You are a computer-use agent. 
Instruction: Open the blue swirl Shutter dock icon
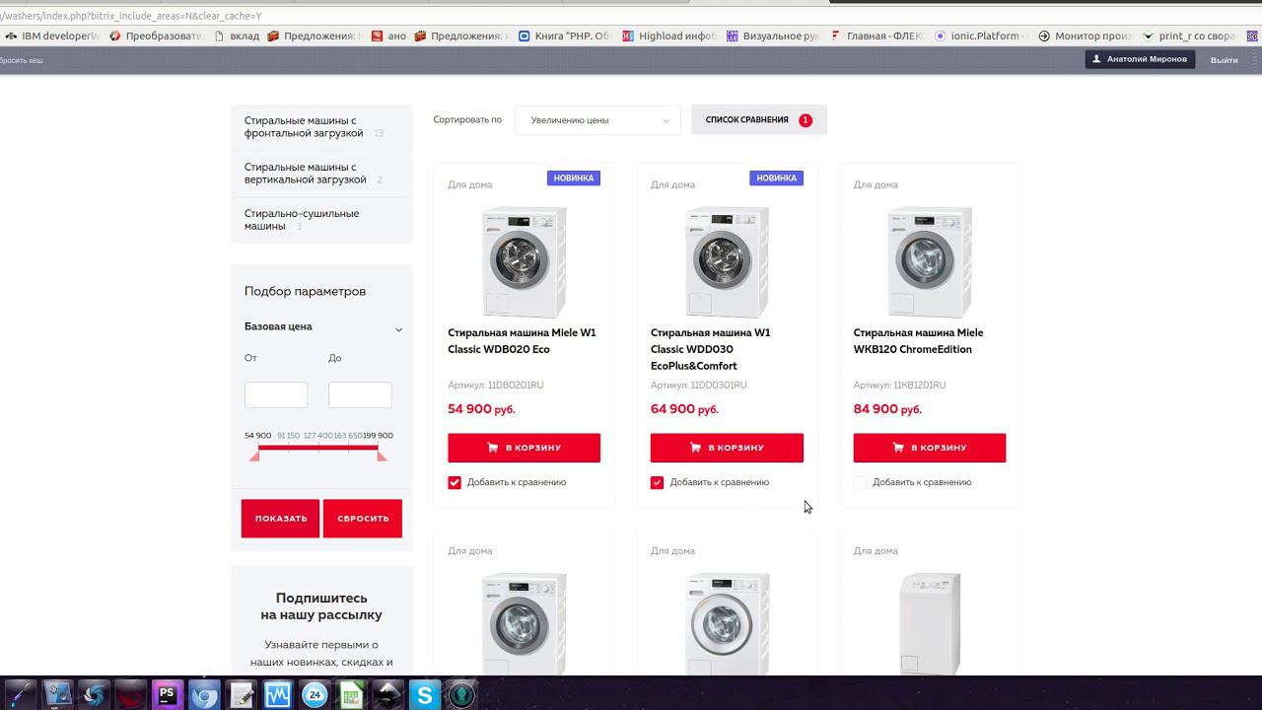click(95, 695)
